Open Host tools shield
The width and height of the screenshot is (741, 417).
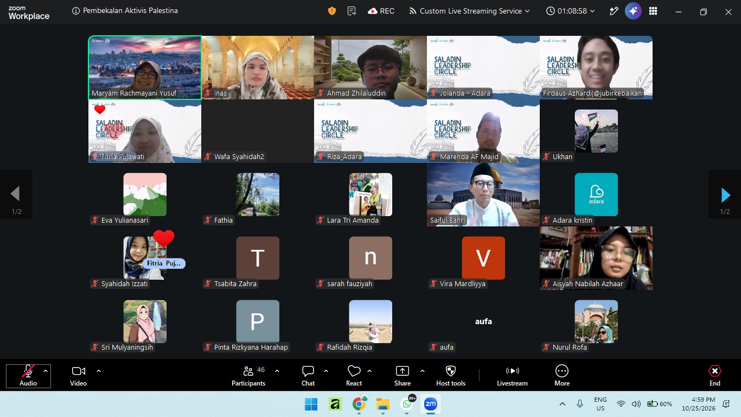point(451,376)
